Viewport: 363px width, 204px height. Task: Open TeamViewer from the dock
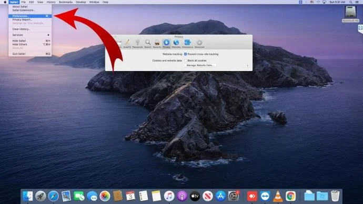265,196
